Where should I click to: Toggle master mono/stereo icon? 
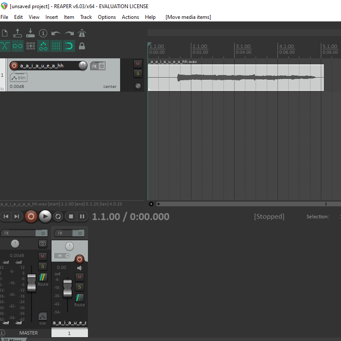[x=42, y=244]
